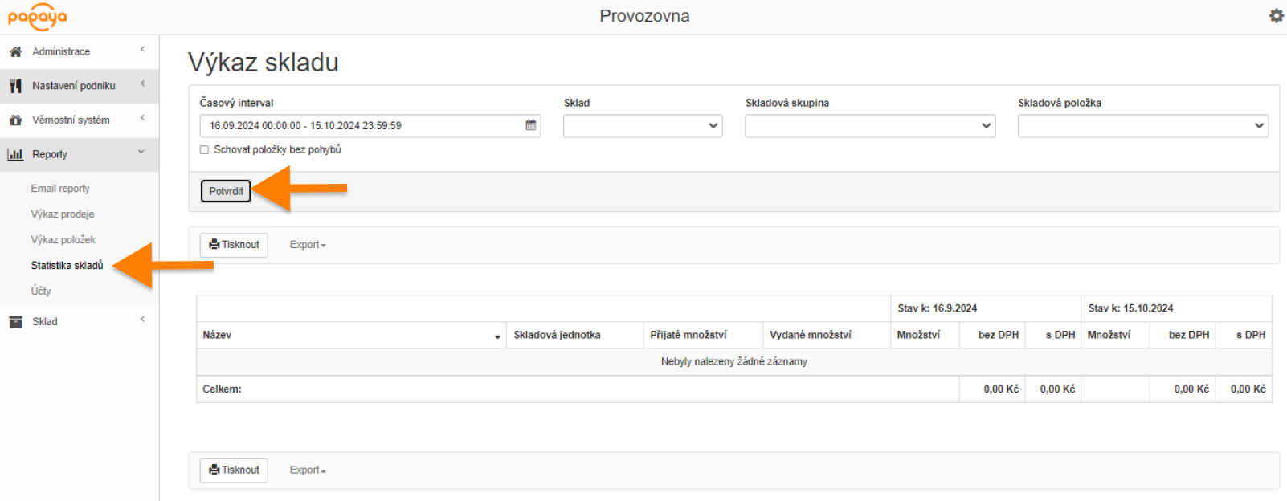The width and height of the screenshot is (1287, 501).
Task: Open calendar icon in Časový interval field
Action: [531, 125]
